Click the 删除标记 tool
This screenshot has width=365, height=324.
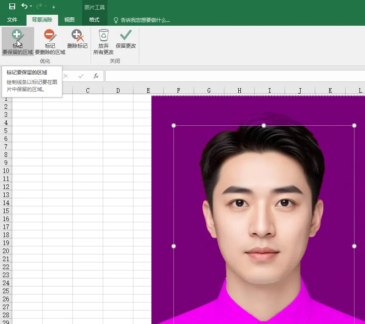[x=77, y=39]
